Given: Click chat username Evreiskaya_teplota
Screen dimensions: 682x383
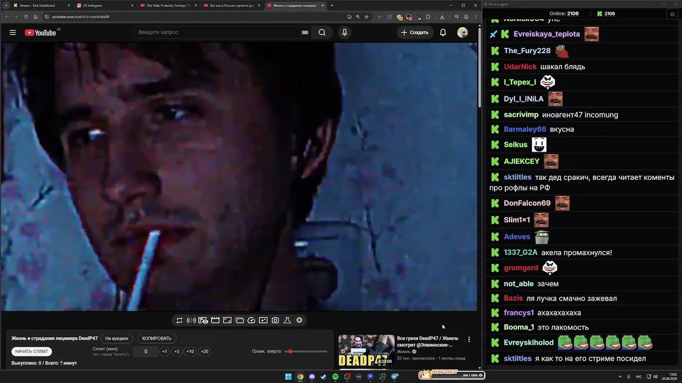Looking at the screenshot, I should pyautogui.click(x=546, y=34).
